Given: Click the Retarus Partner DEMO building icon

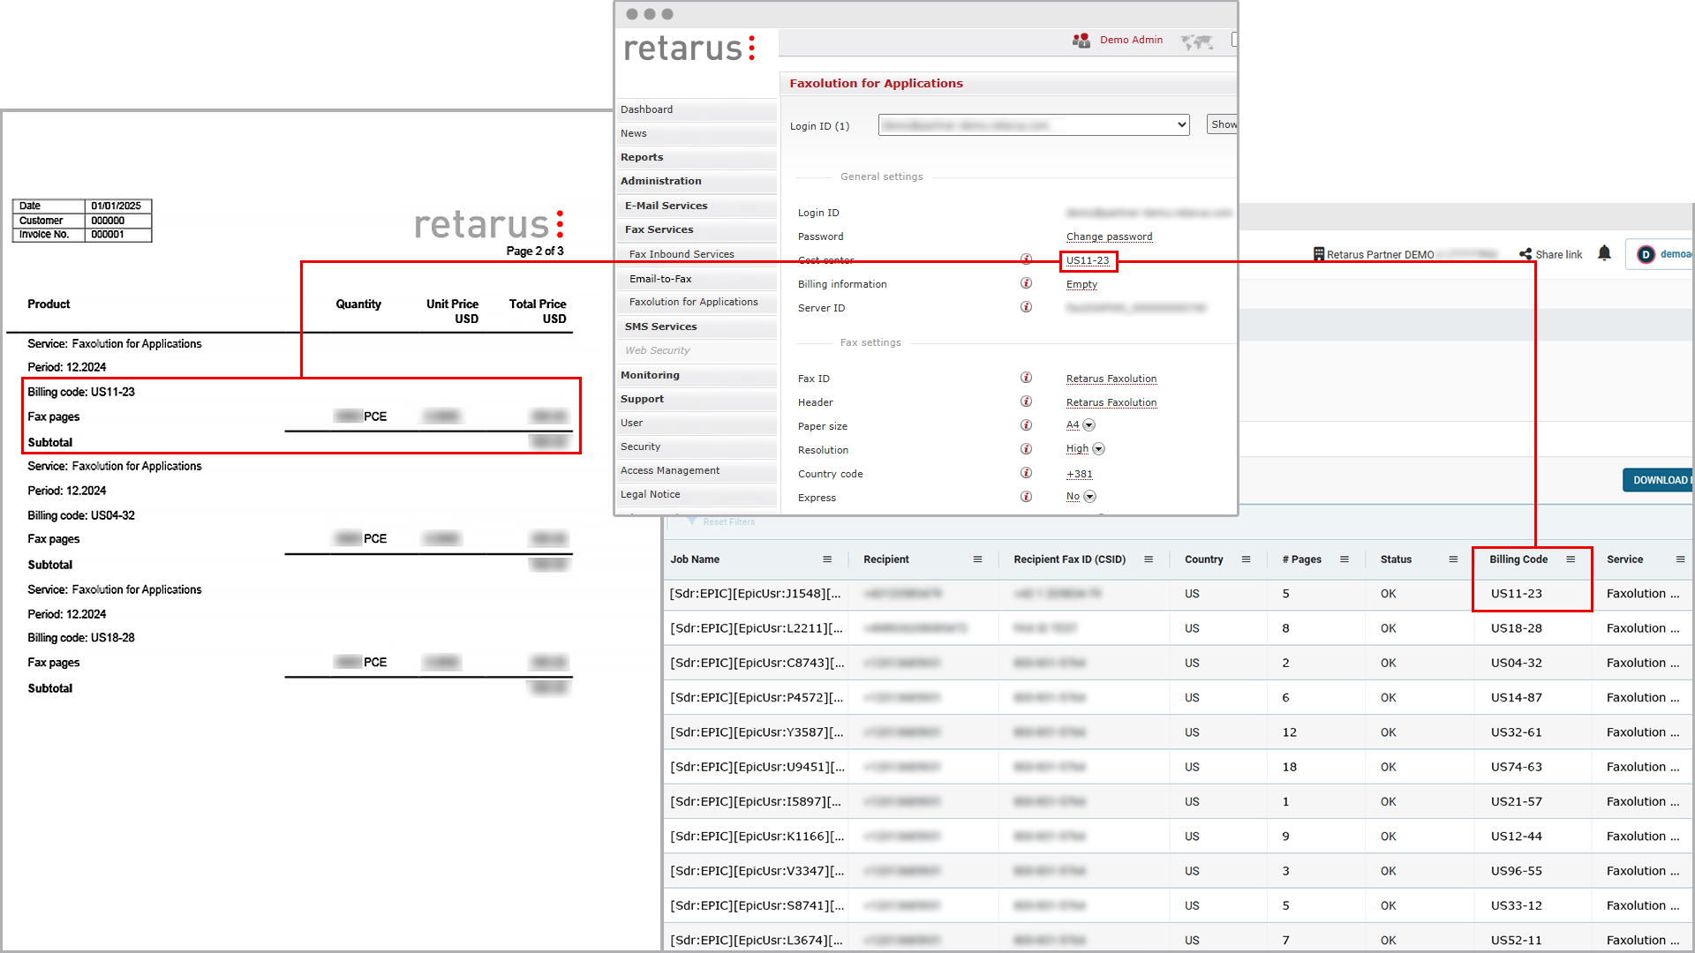Looking at the screenshot, I should tap(1319, 254).
